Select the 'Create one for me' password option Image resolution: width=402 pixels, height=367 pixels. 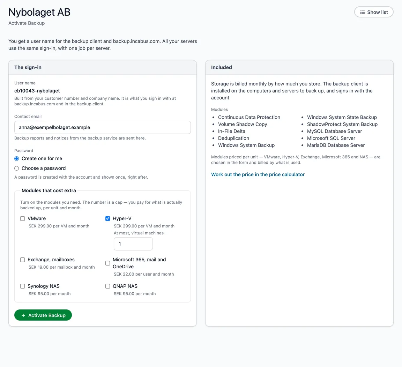[17, 158]
